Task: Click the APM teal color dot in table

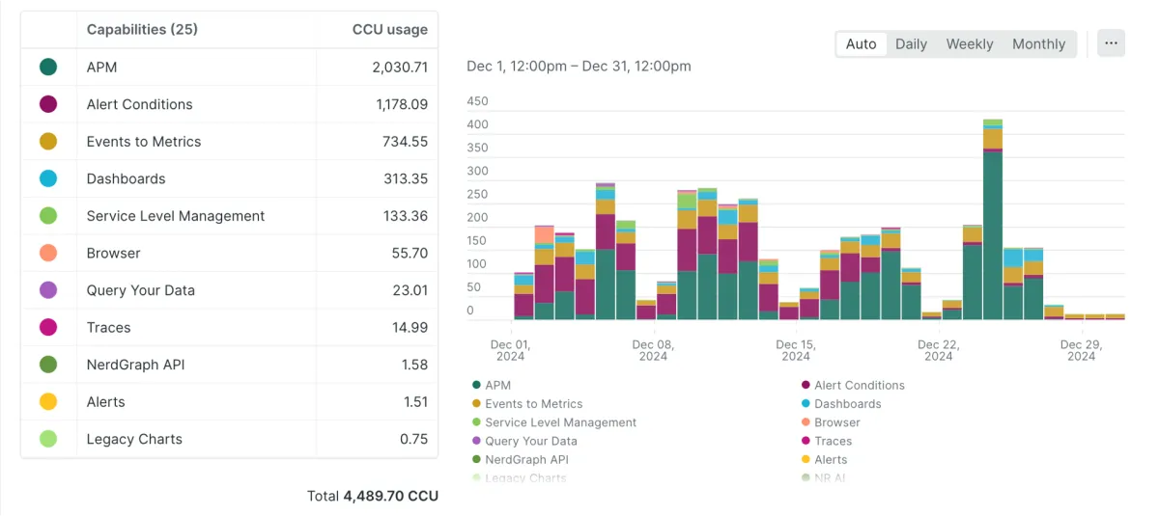Action: (48, 68)
